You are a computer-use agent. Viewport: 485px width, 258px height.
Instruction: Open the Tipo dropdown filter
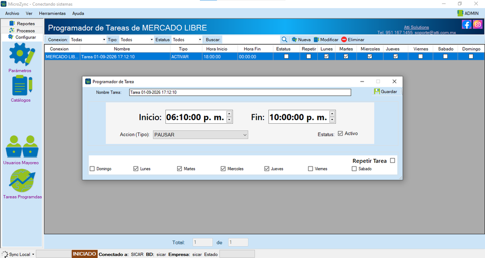[136, 40]
